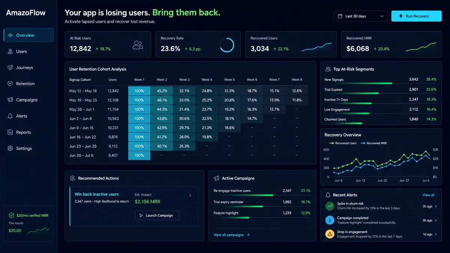
Task: Expand the Spike in churn risk alert chevron
Action: pos(436,207)
